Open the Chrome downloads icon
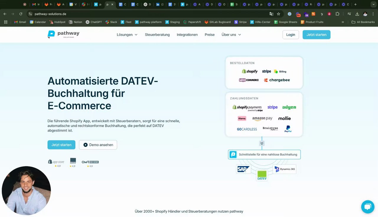Viewport: 378px width, 217px height. coord(357,14)
